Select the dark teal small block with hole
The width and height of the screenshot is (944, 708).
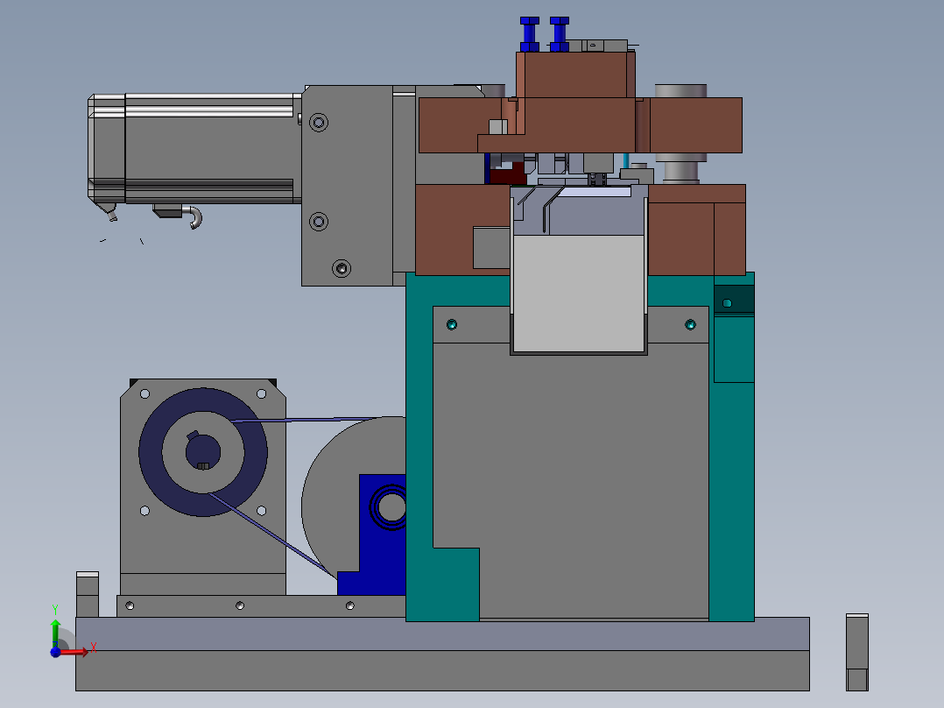click(x=734, y=300)
